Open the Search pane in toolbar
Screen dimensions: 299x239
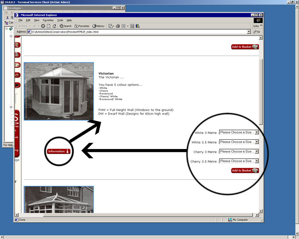click(65, 26)
